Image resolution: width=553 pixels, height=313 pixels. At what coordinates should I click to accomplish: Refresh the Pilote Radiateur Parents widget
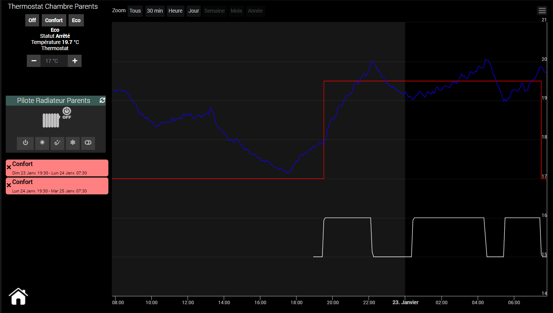(102, 100)
